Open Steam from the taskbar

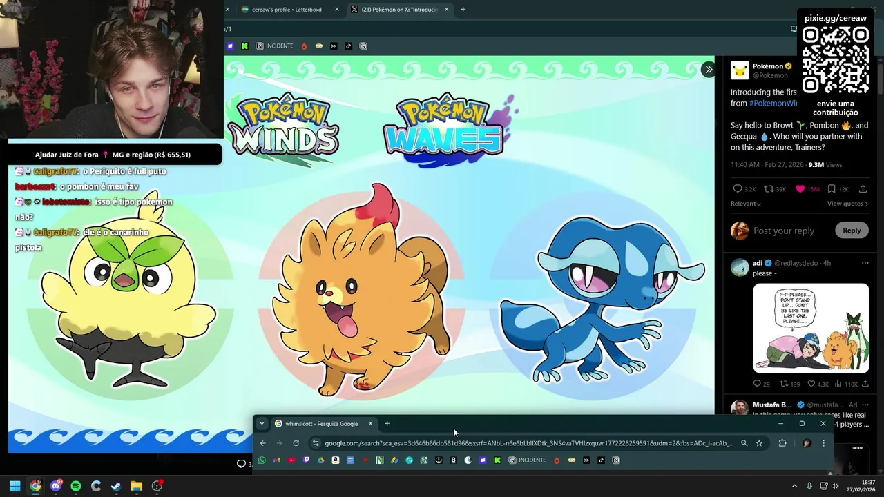click(116, 486)
